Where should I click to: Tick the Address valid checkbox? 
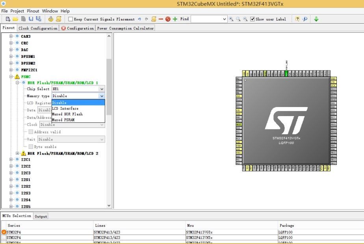(x=31, y=132)
